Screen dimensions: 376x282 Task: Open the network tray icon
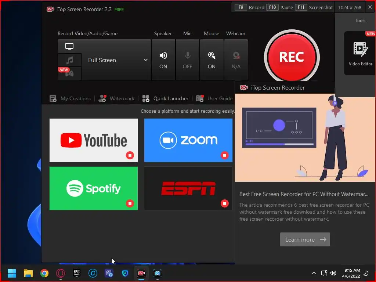point(324,273)
